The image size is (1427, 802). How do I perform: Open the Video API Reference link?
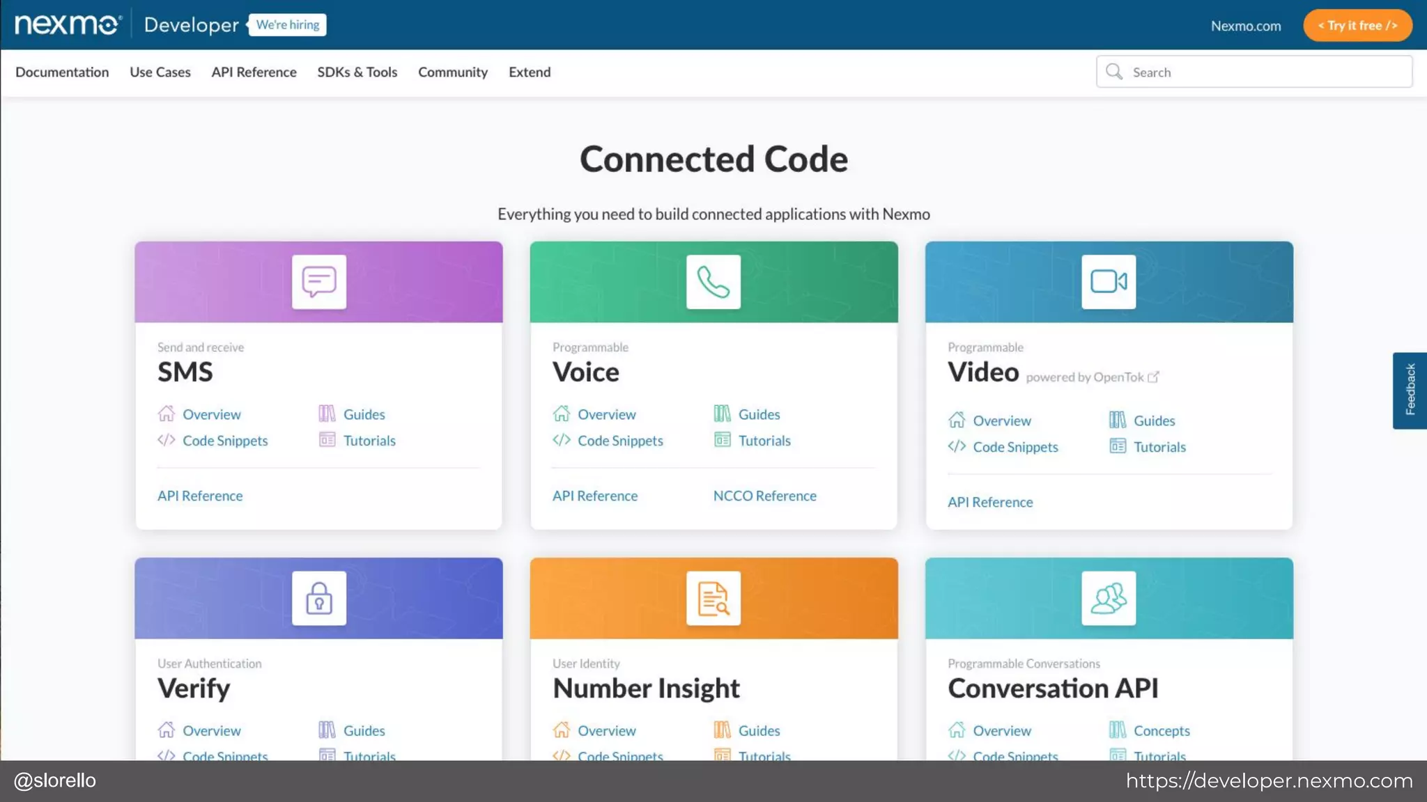[x=990, y=502]
